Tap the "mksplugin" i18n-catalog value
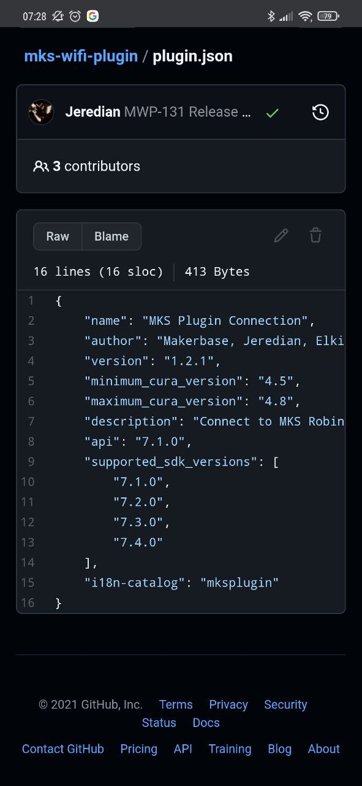The height and width of the screenshot is (786, 362). [x=239, y=582]
